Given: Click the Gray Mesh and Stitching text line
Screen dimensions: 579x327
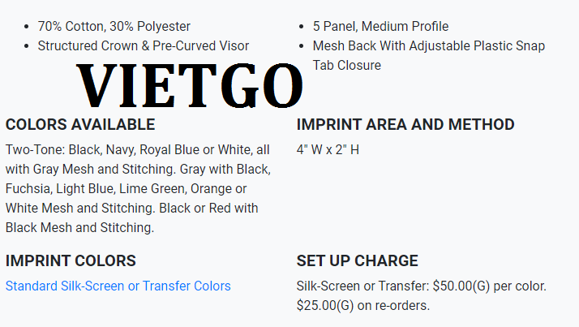Looking at the screenshot, I should [x=138, y=170].
